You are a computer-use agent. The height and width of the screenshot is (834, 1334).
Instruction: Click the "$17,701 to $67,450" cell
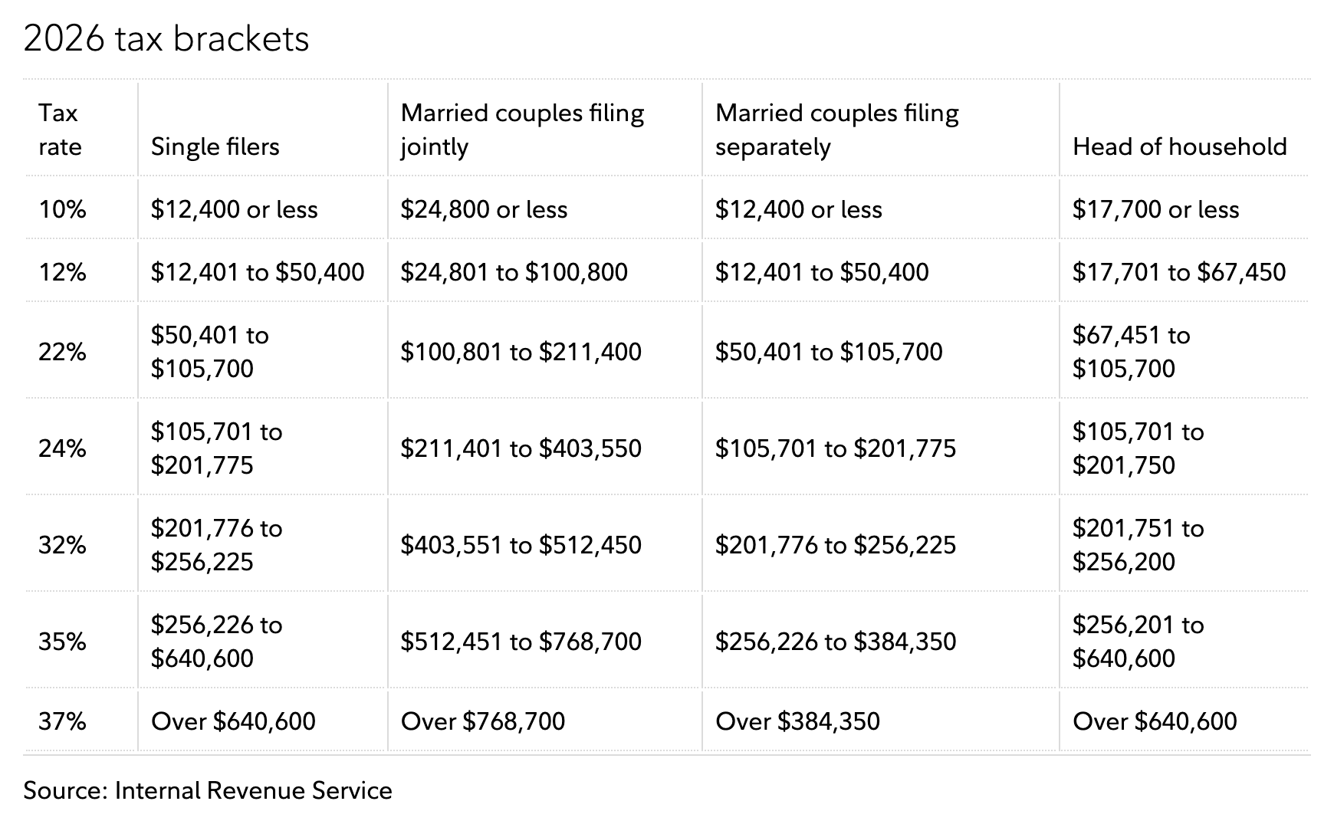point(1178,272)
